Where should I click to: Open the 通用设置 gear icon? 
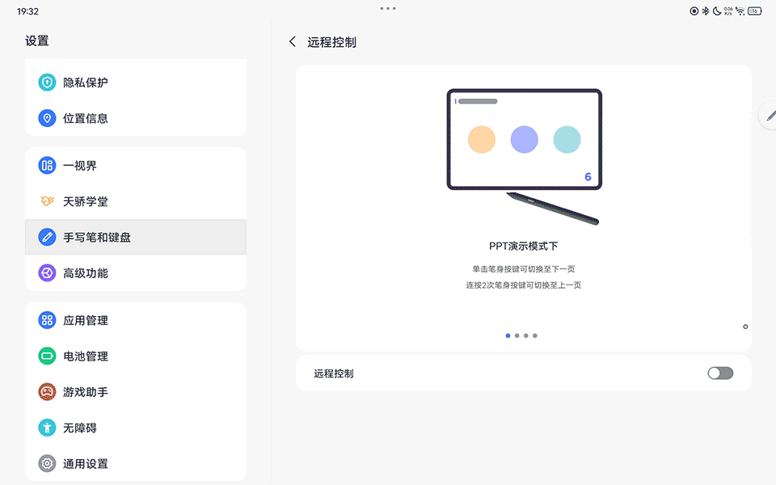pyautogui.click(x=47, y=463)
